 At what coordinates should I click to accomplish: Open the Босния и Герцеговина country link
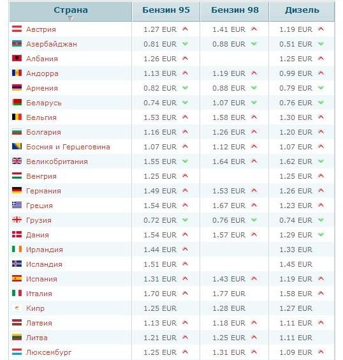[68, 147]
